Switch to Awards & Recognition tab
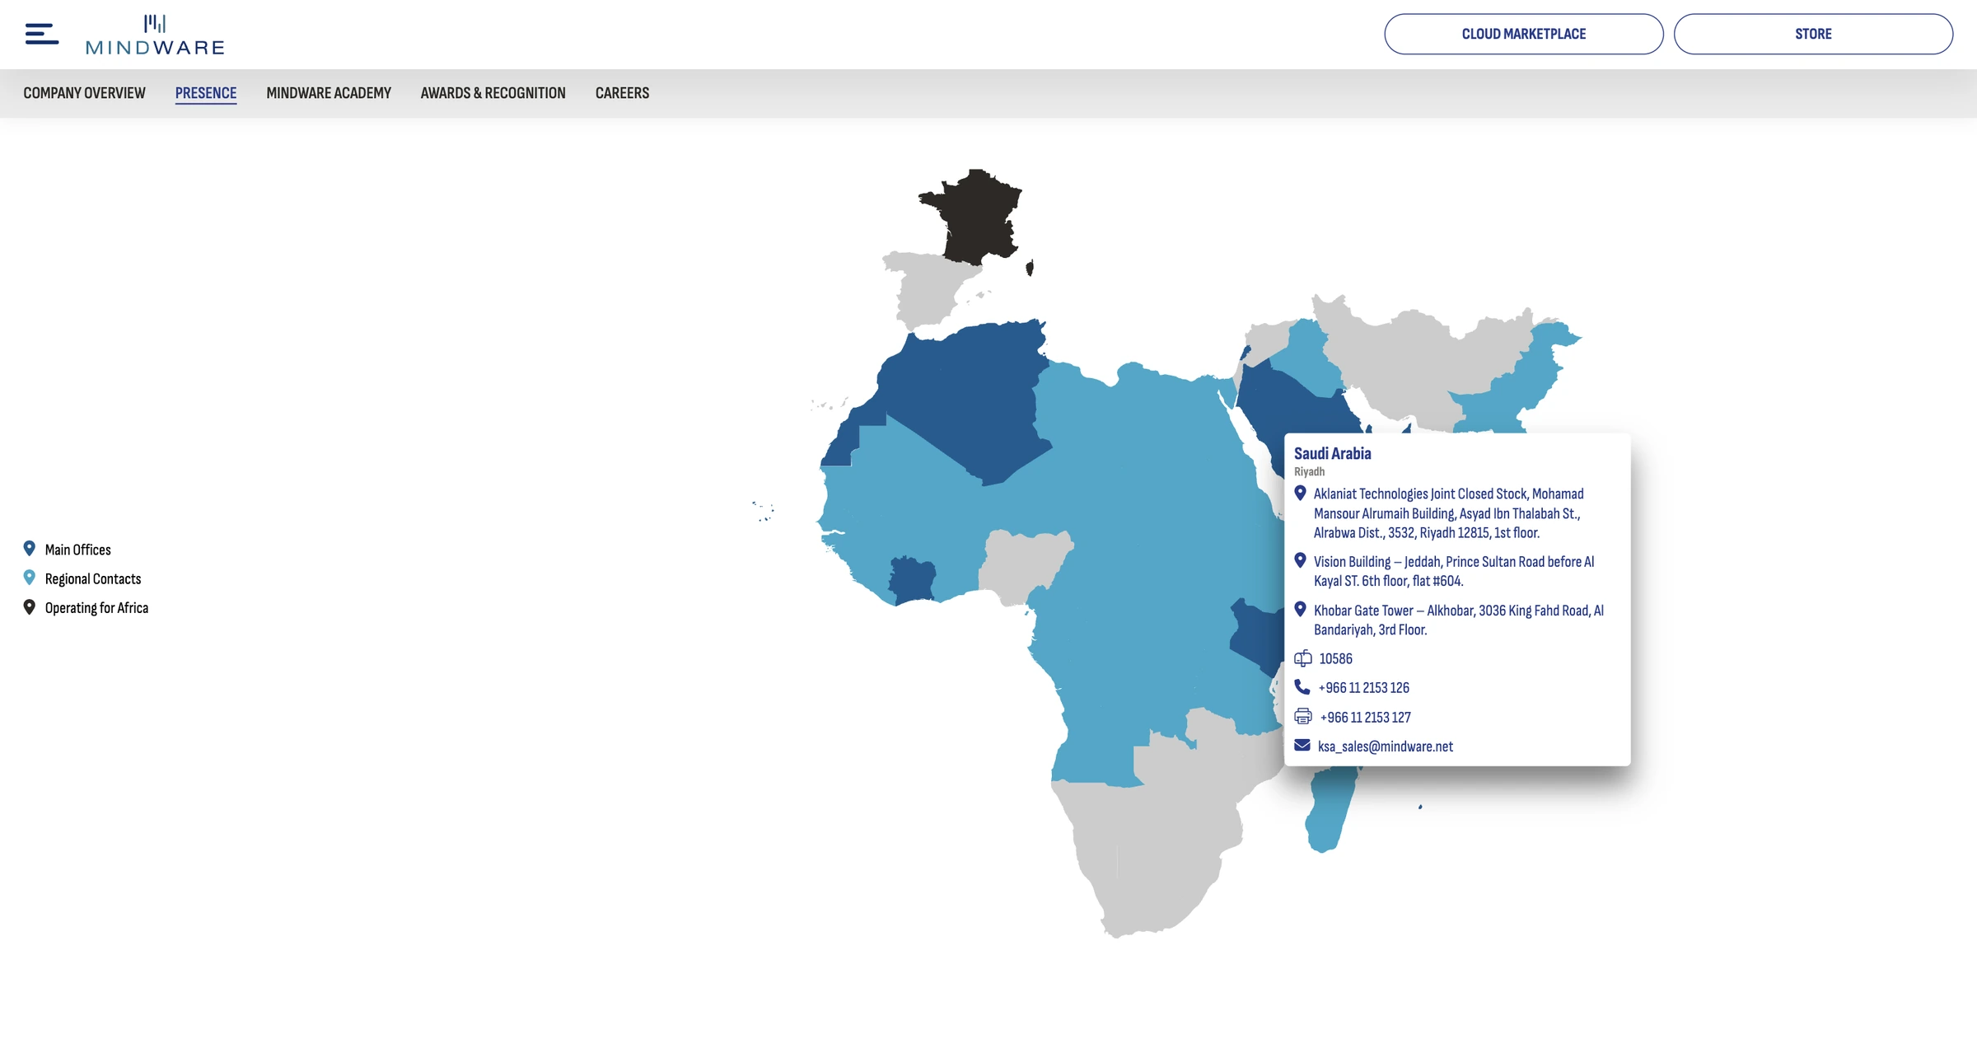 [493, 93]
